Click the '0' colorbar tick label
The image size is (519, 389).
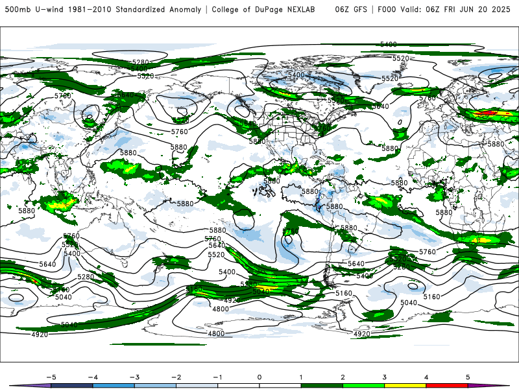(x=259, y=377)
